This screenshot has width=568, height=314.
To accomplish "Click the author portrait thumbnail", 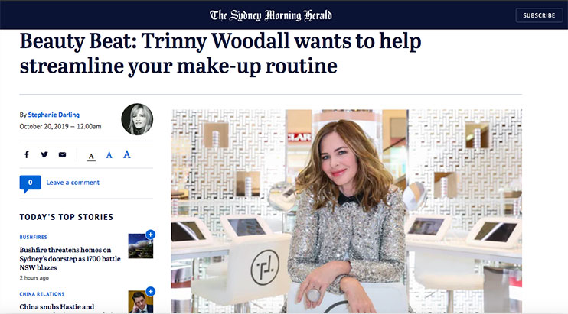I will (137, 119).
